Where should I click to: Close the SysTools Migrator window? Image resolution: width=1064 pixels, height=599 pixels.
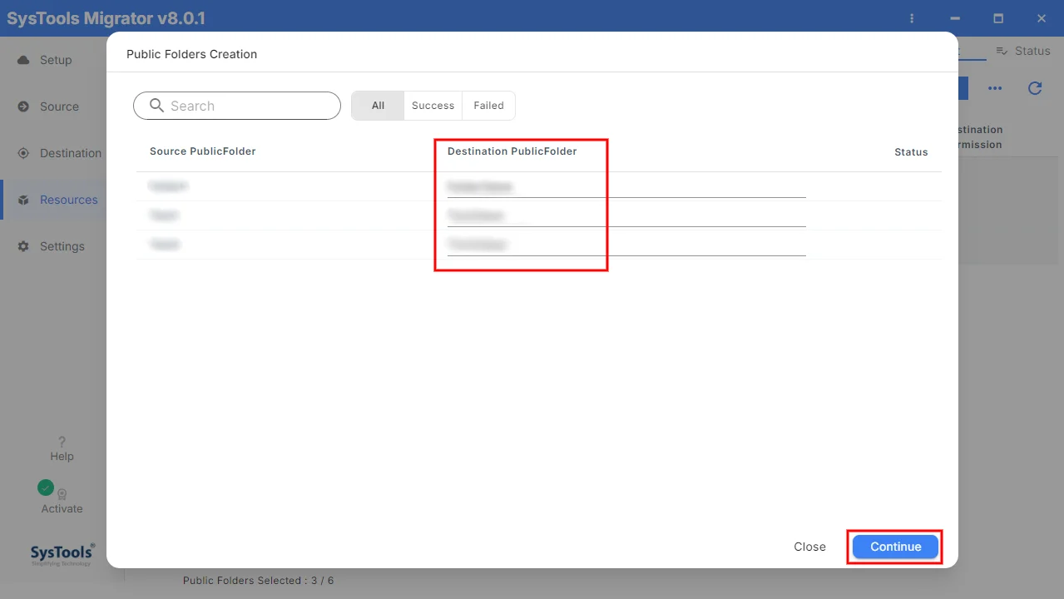[x=1042, y=18]
